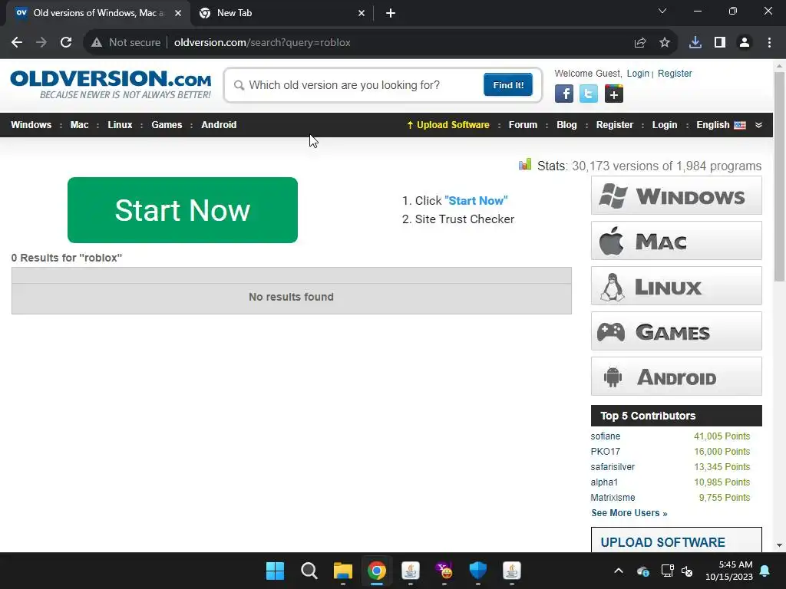Open taskbar search magnifier
The width and height of the screenshot is (786, 589).
point(309,571)
